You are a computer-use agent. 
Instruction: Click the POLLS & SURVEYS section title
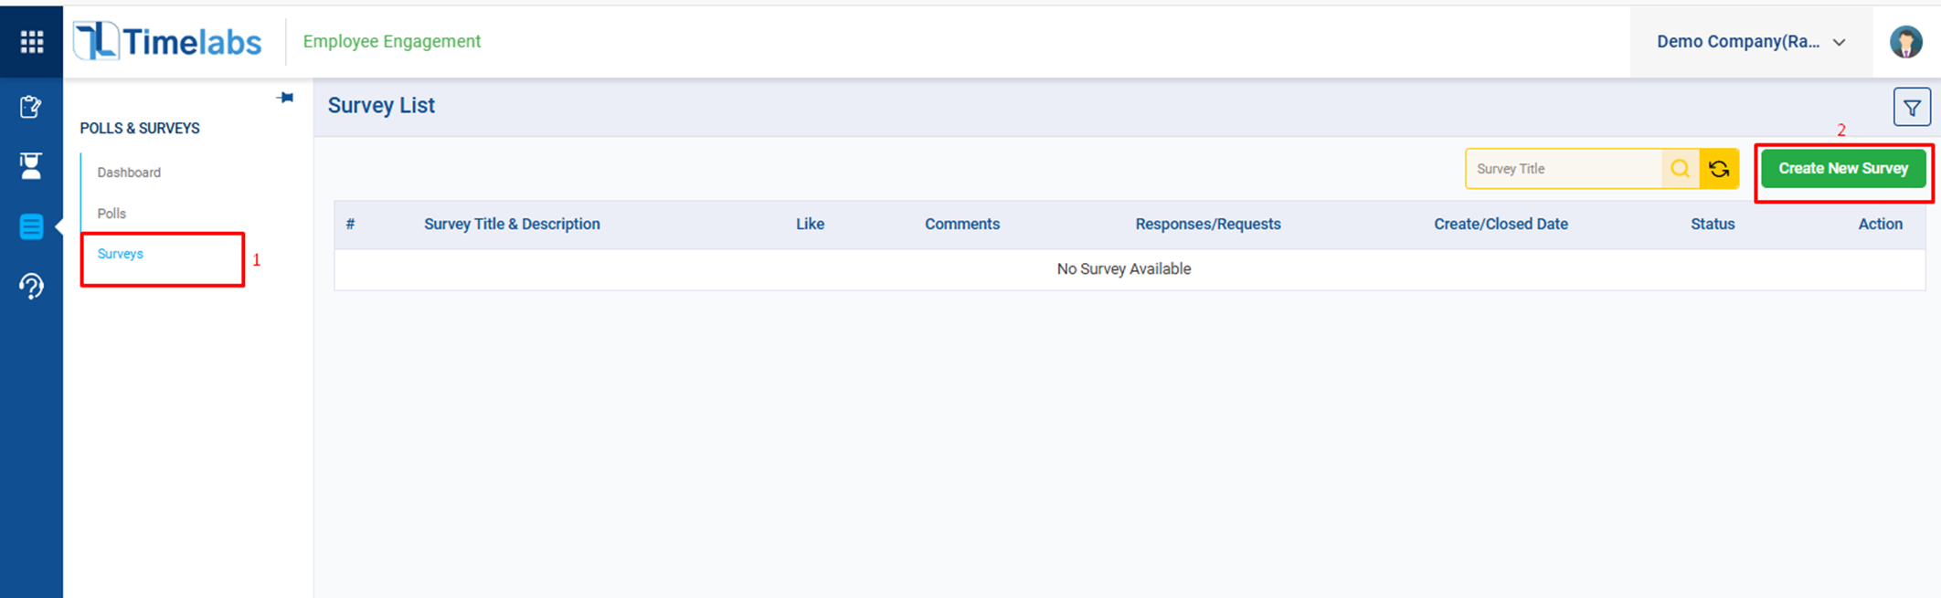click(x=140, y=129)
